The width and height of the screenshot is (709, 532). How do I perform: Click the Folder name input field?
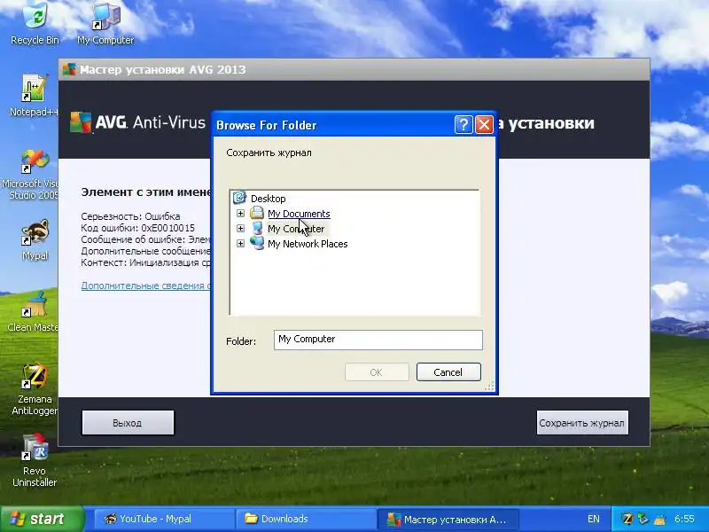point(378,340)
